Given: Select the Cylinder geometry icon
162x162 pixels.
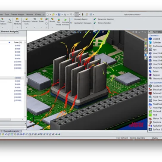Looking at the screenshot, I should (x=150, y=42).
